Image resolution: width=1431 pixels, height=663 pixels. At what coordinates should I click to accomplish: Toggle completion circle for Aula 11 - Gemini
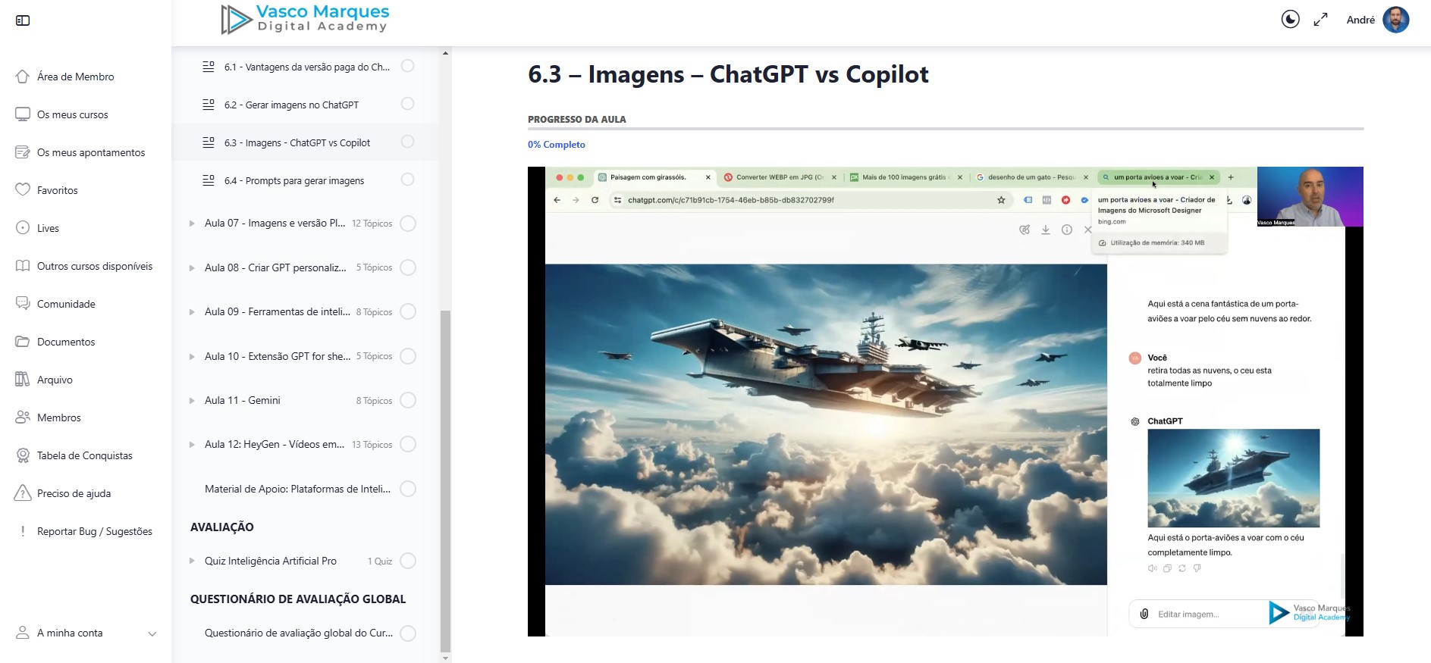click(408, 400)
